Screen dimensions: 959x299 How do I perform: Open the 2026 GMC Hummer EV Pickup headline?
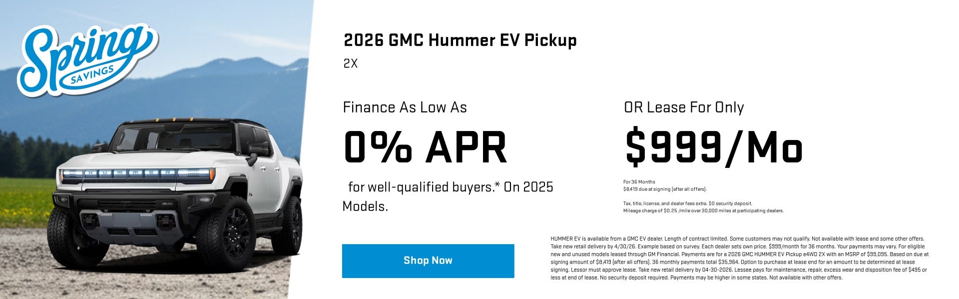coord(460,41)
